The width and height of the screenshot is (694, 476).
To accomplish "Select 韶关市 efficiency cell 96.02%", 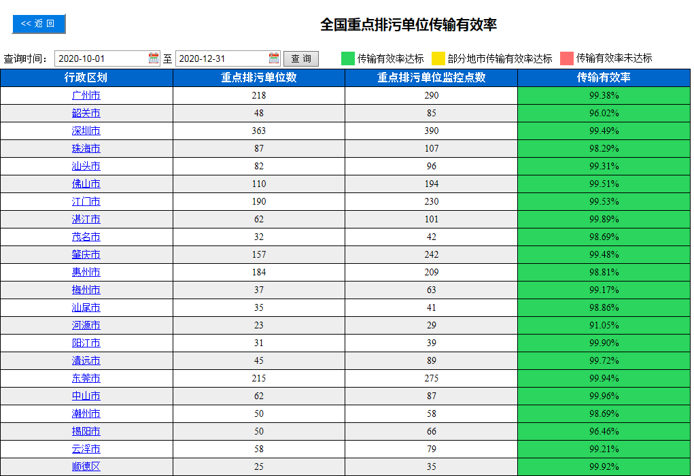I will 604,114.
